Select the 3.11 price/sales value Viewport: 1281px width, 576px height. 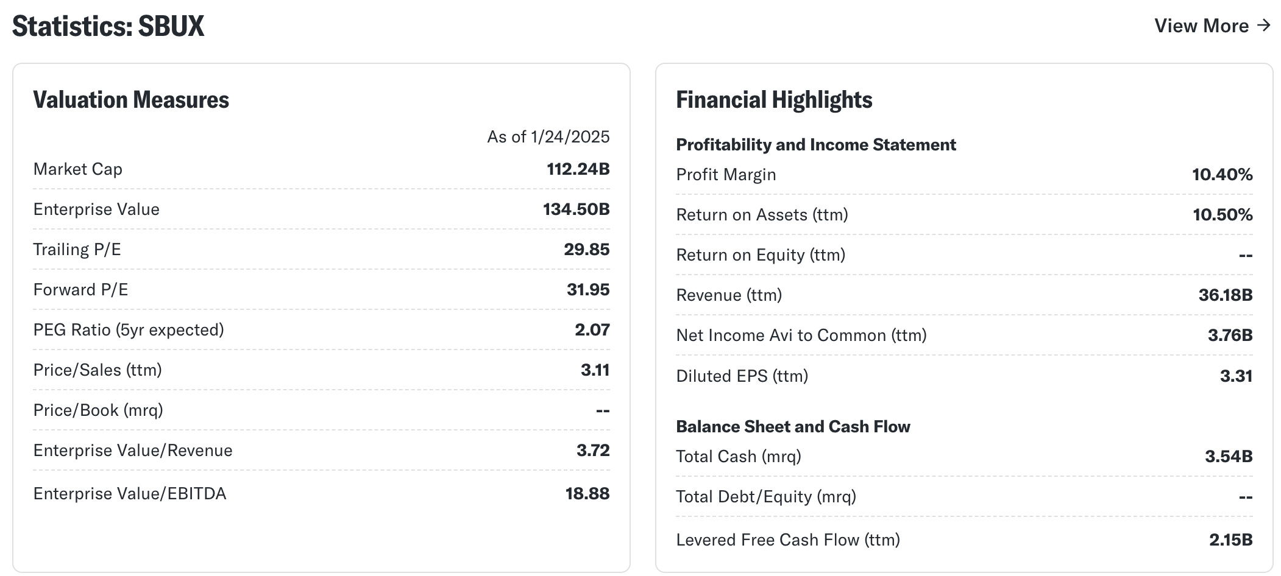(x=595, y=370)
